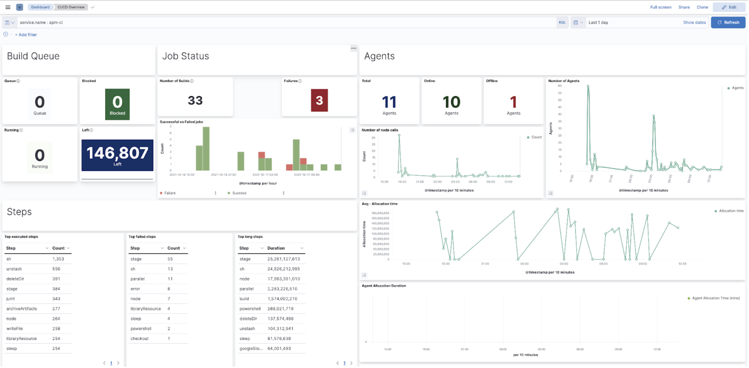Click the red Failure color dot in legend
The height and width of the screenshot is (368, 749).
click(x=161, y=193)
